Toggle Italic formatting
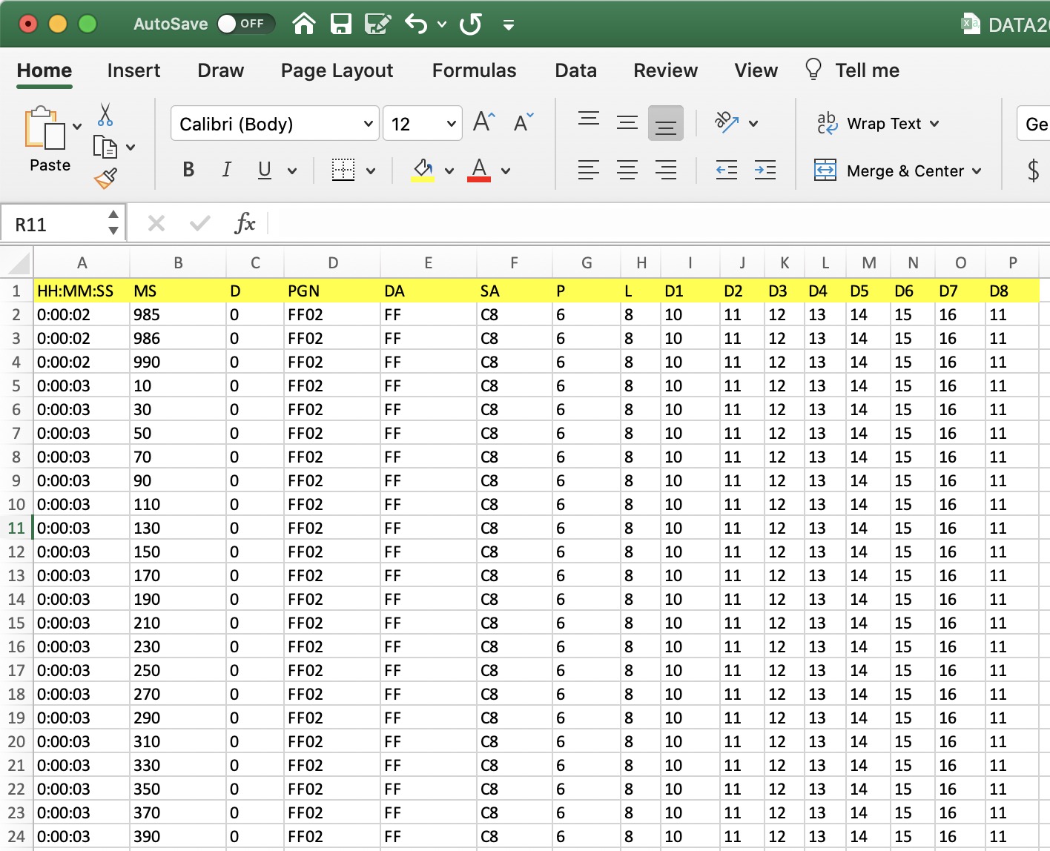The width and height of the screenshot is (1050, 851). tap(226, 170)
